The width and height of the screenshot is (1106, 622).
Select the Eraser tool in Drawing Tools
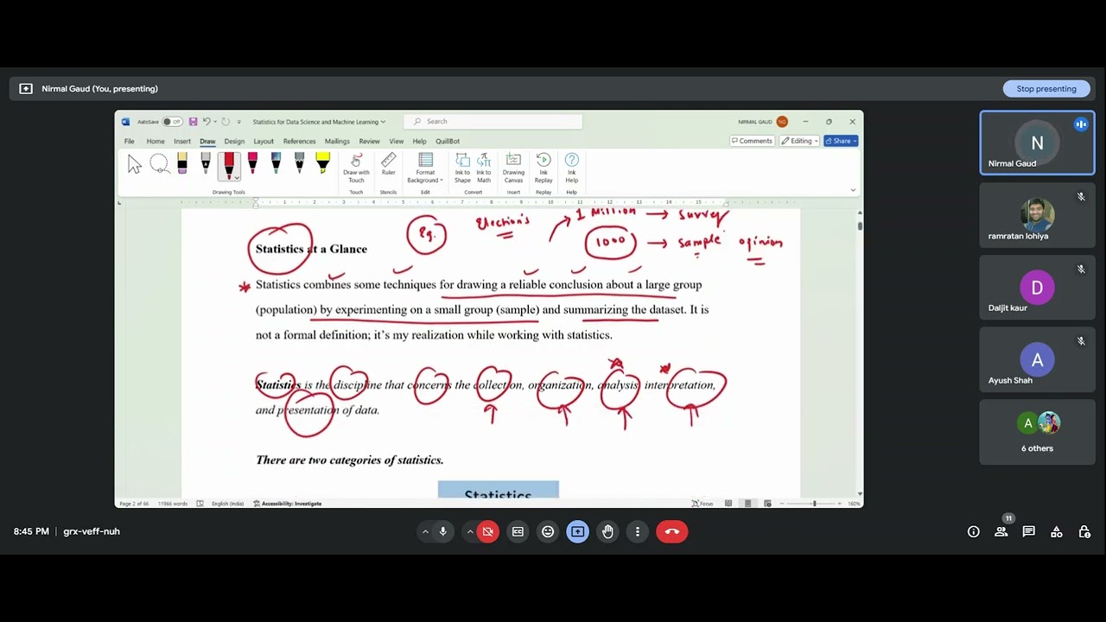[182, 163]
